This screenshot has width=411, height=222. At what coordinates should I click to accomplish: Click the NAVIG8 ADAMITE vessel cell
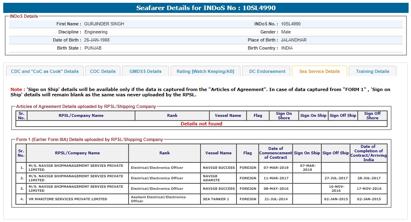coord(210,178)
